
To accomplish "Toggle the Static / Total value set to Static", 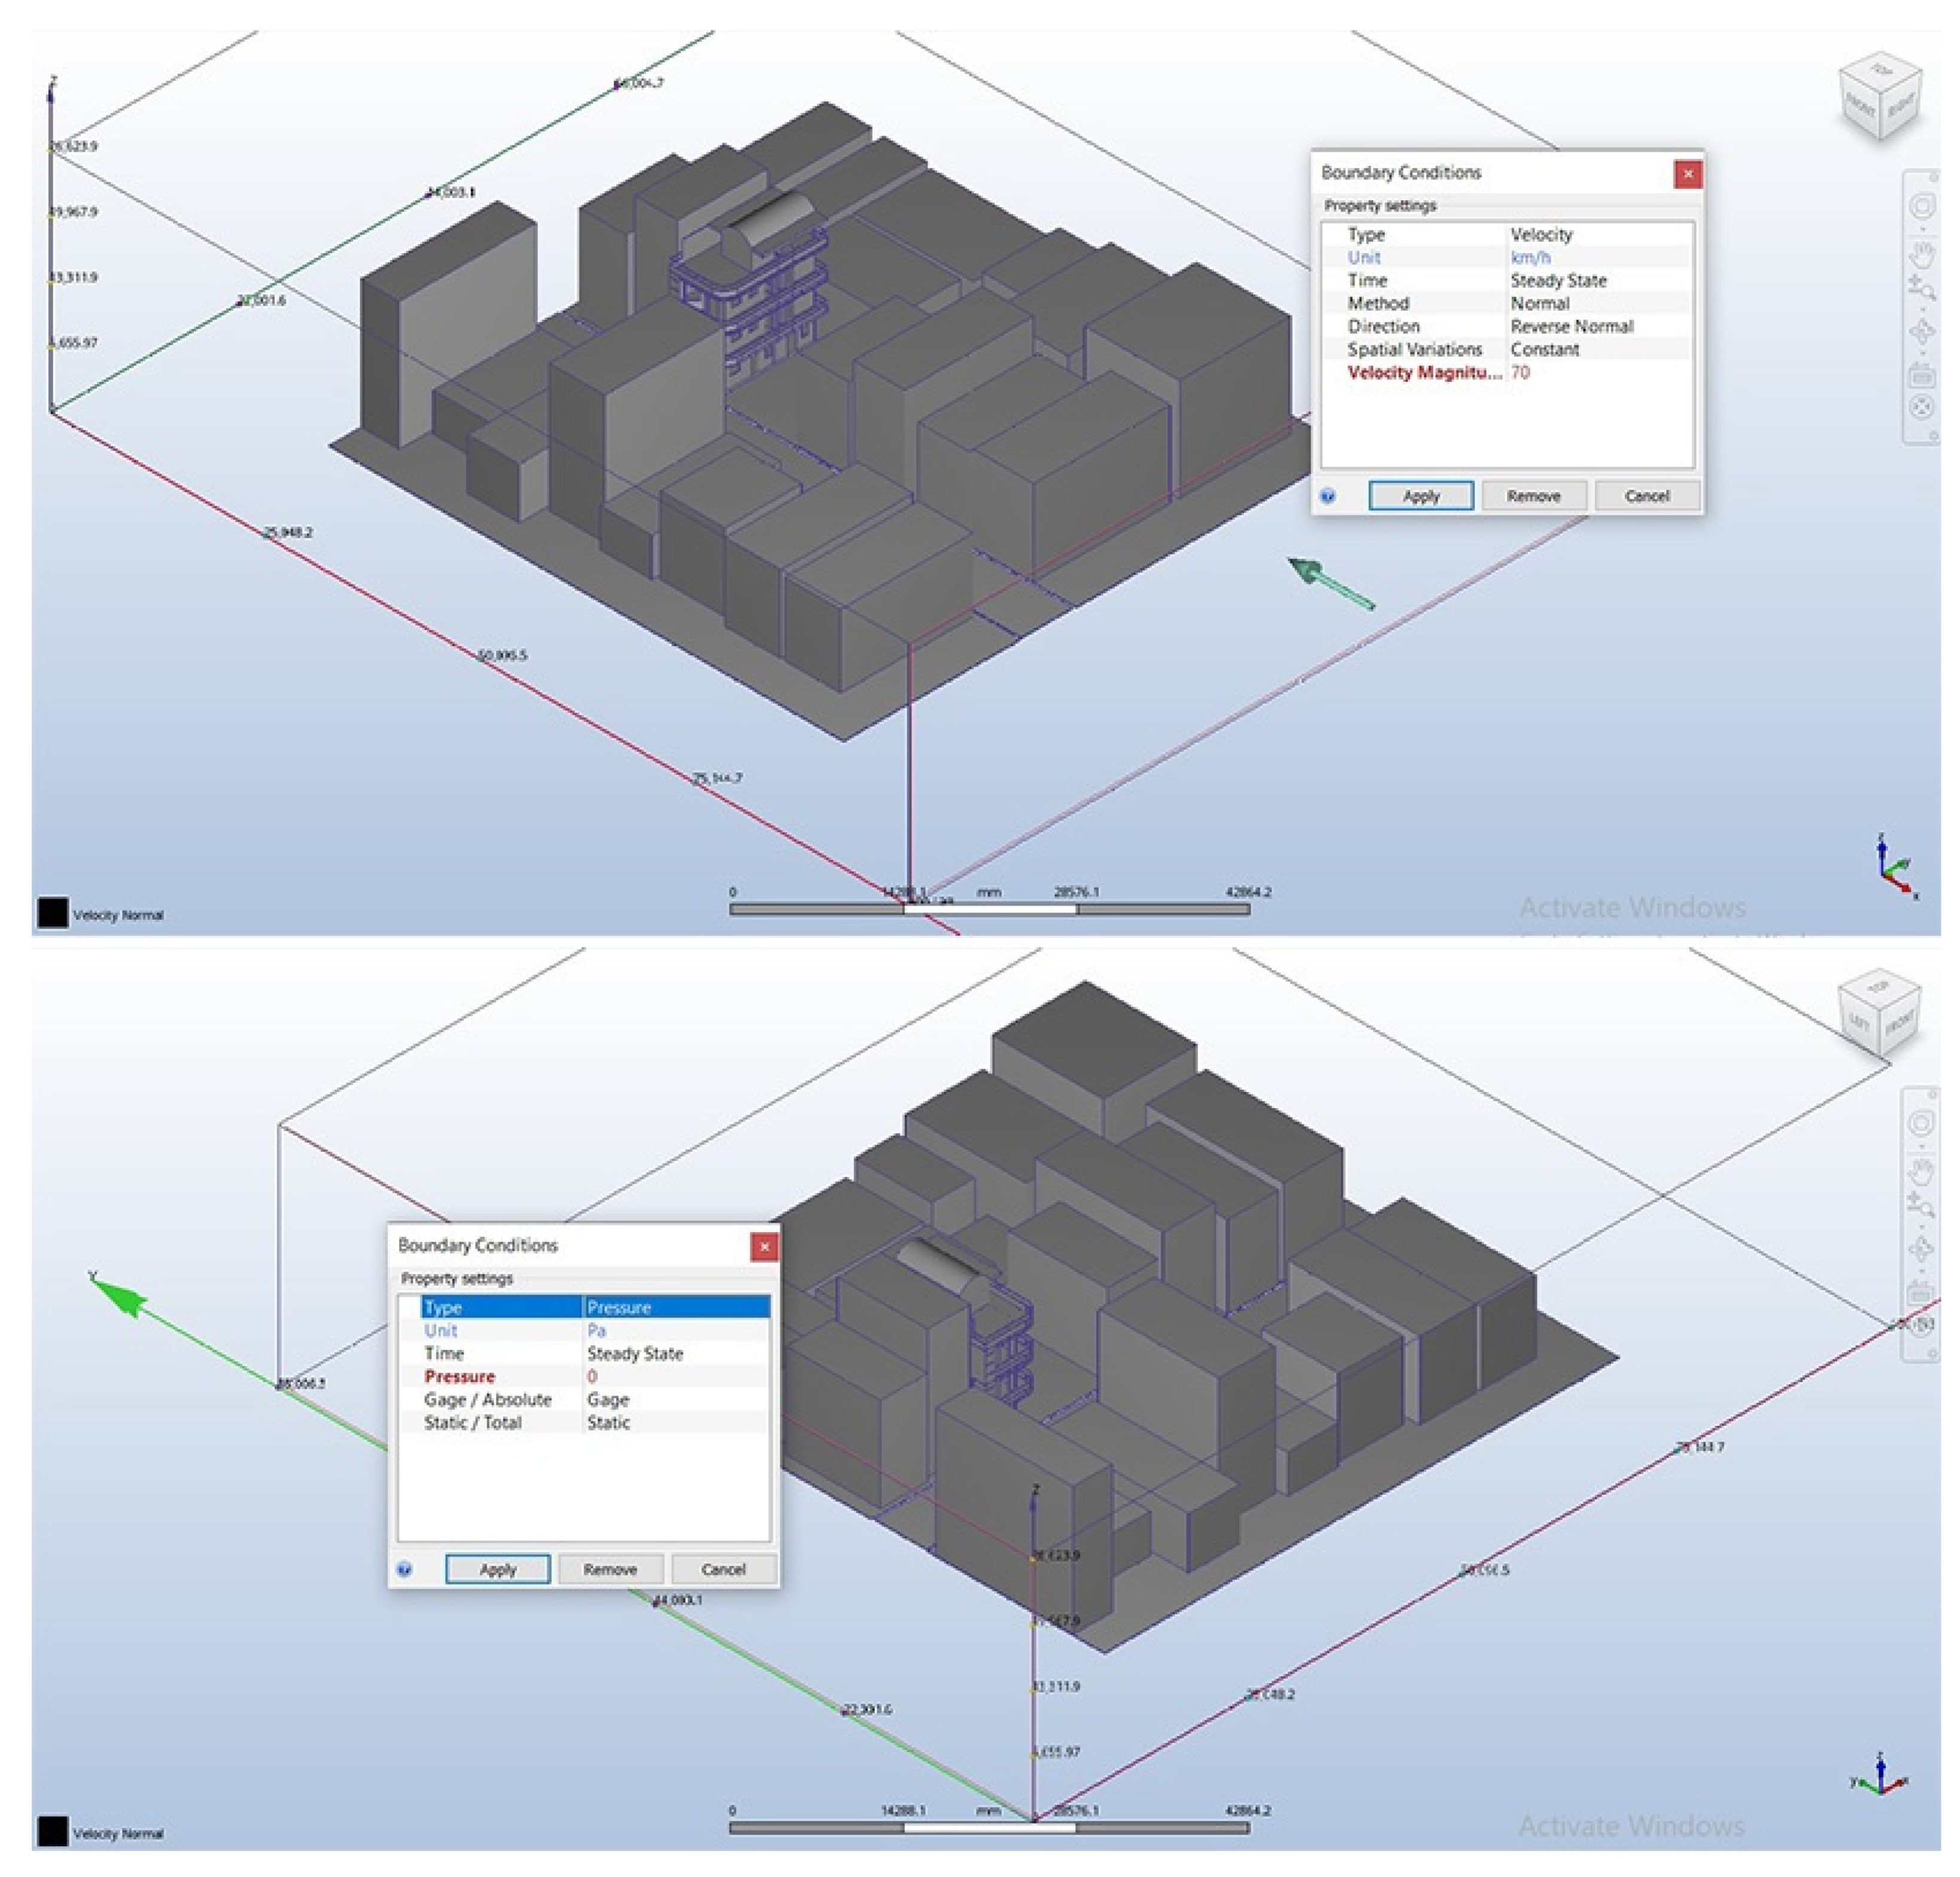I will [x=608, y=1422].
